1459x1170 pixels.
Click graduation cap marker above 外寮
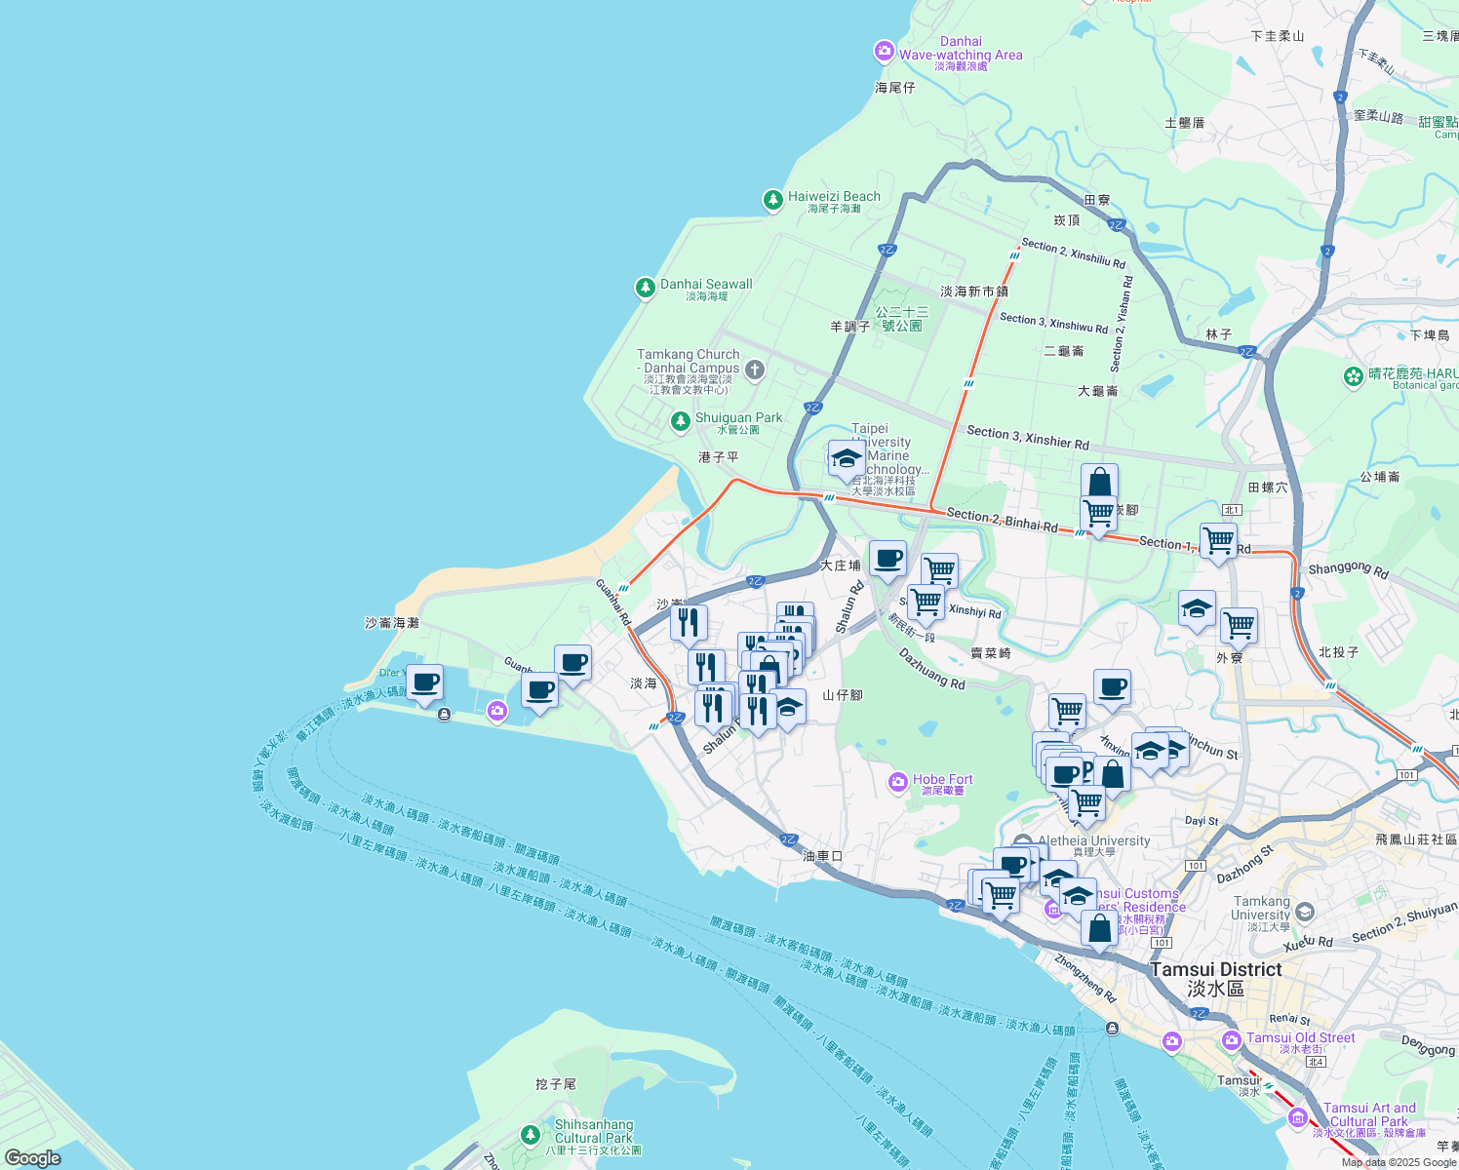point(1197,611)
